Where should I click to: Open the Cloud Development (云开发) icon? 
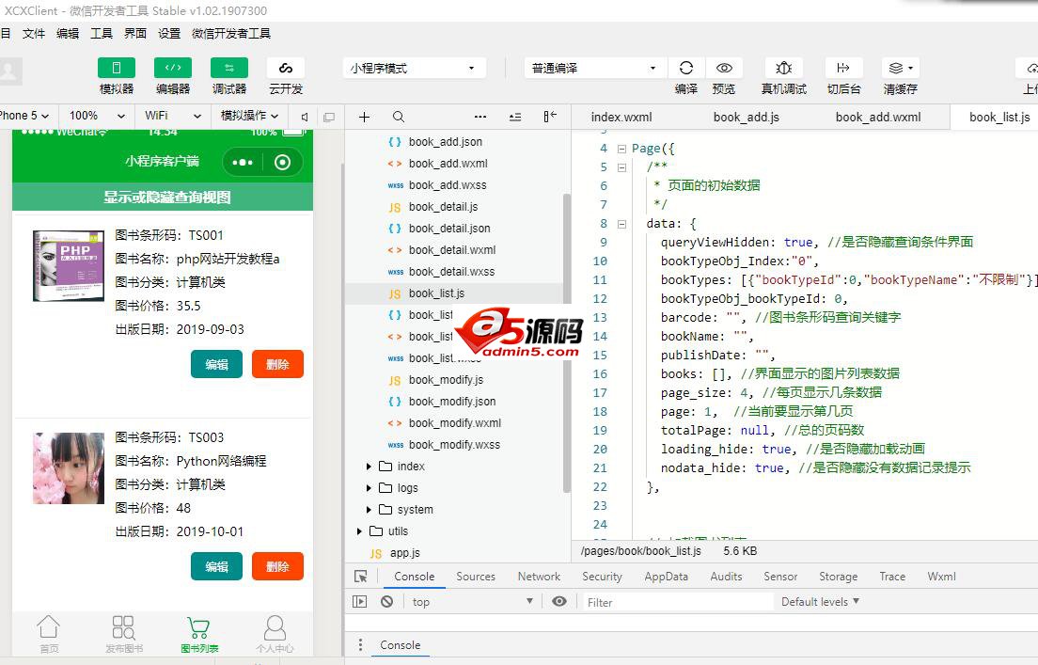tap(286, 68)
